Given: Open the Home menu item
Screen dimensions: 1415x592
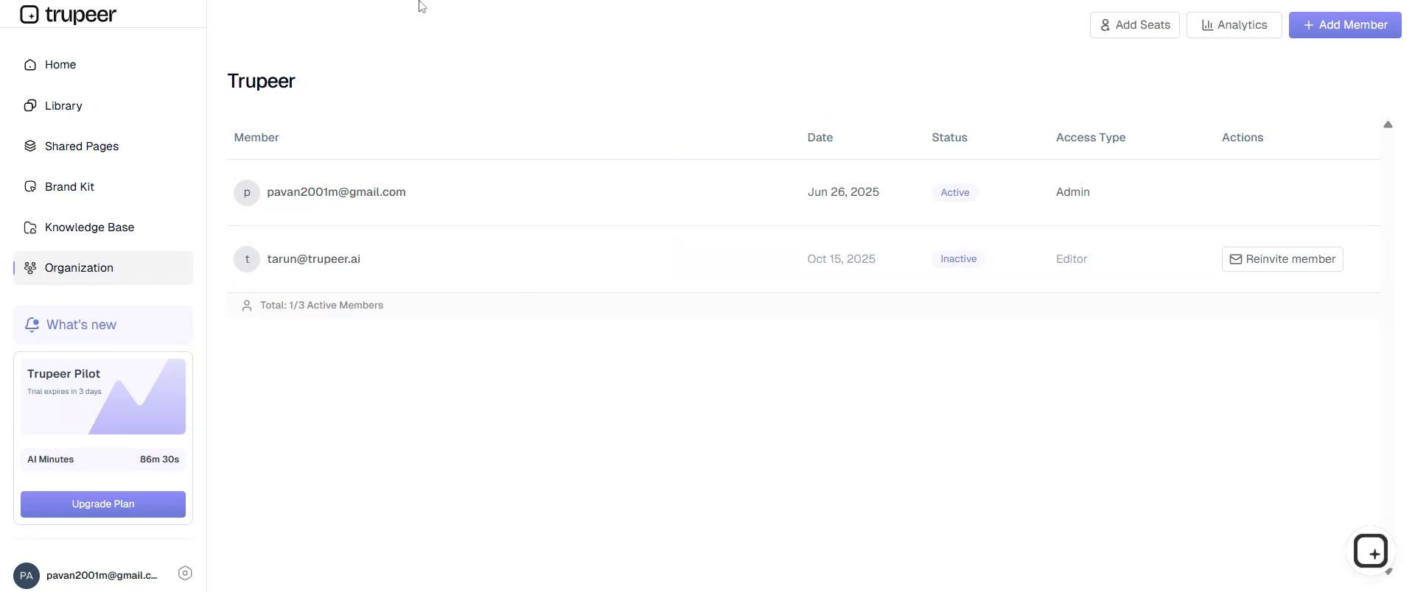Looking at the screenshot, I should (x=103, y=65).
